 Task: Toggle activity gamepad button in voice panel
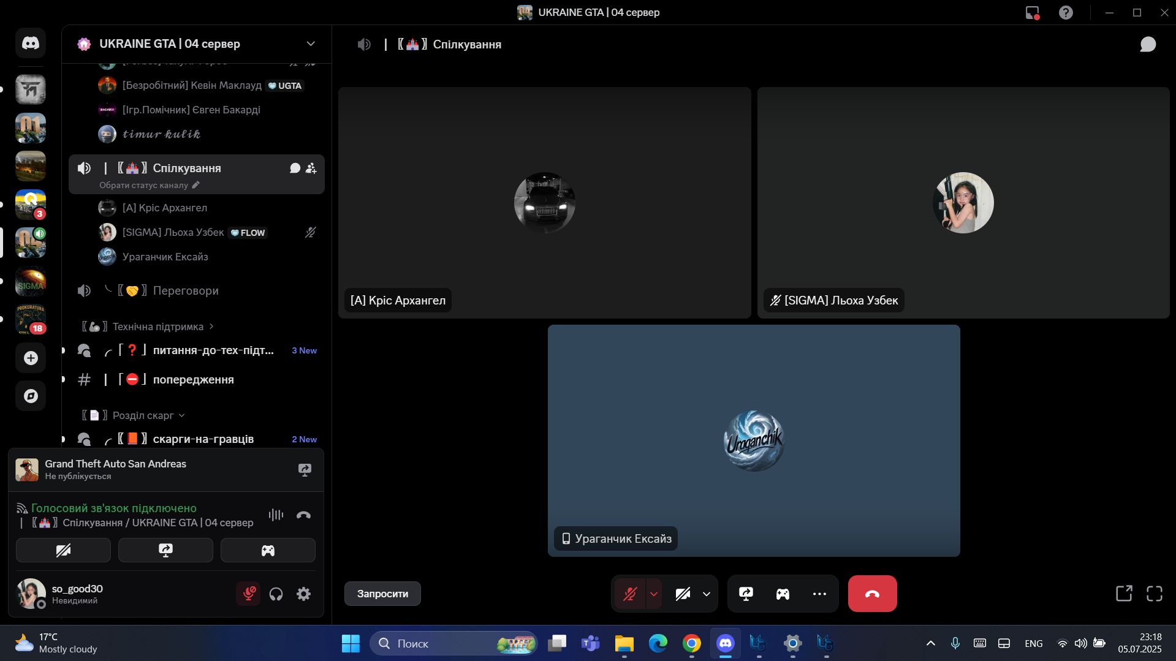coord(268,550)
